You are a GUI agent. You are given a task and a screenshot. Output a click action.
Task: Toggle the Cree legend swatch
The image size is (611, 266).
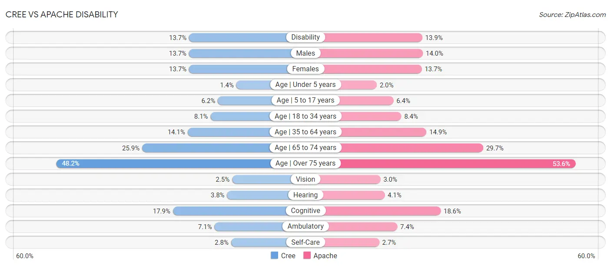274,256
